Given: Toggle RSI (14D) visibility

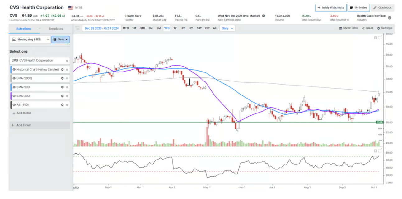Looking at the screenshot, I should (x=14, y=105).
